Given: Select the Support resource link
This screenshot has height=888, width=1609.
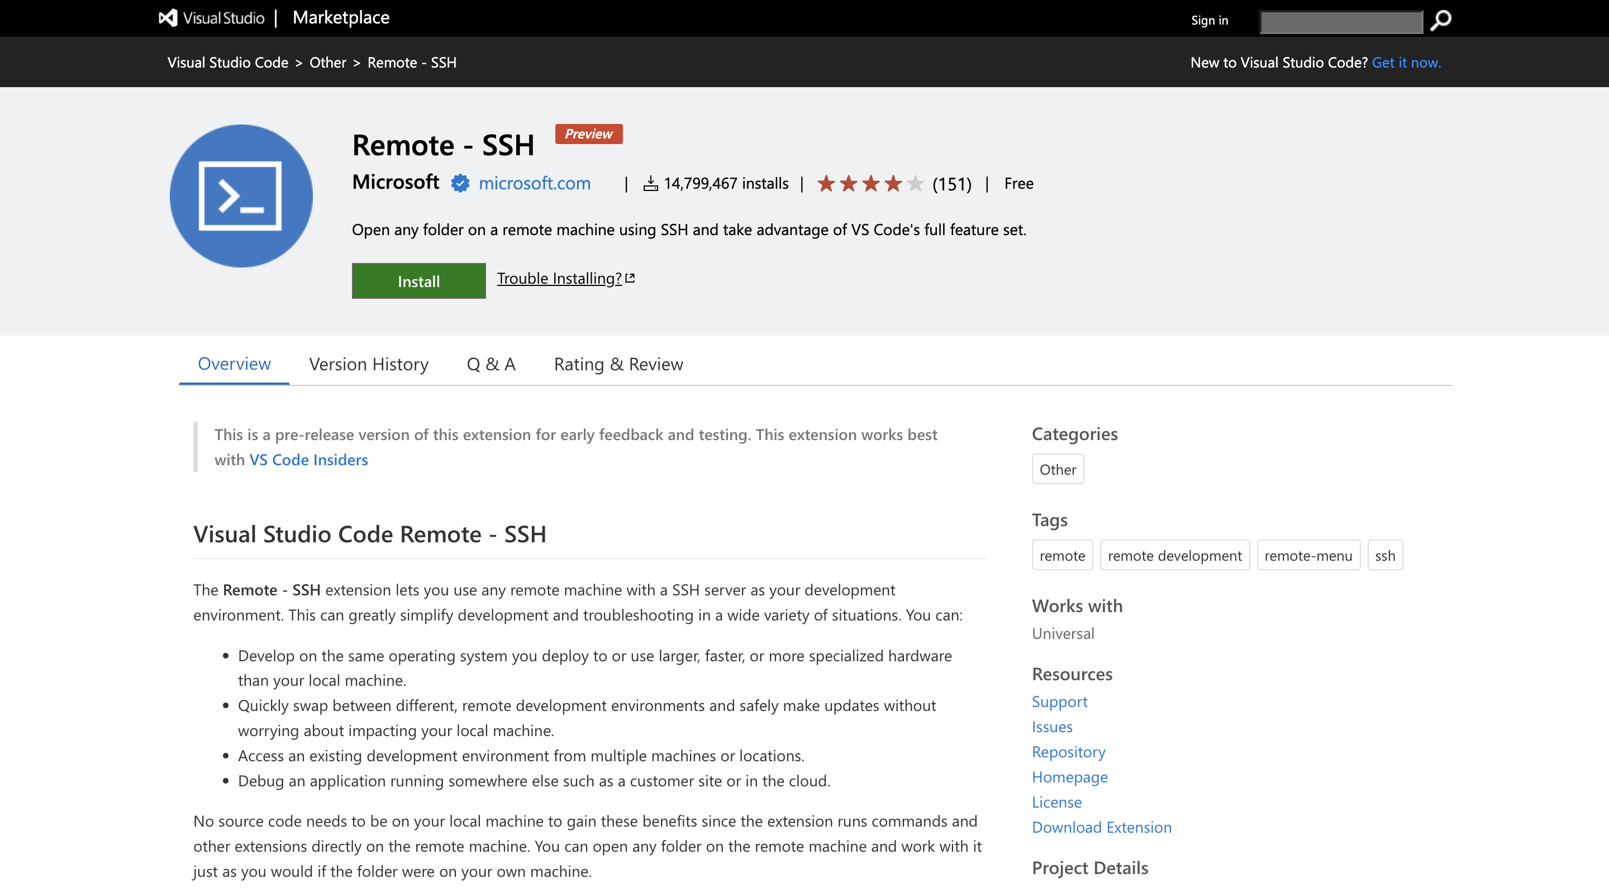Looking at the screenshot, I should tap(1058, 701).
